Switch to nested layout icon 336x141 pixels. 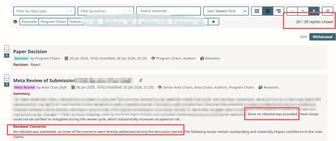[x=279, y=11]
